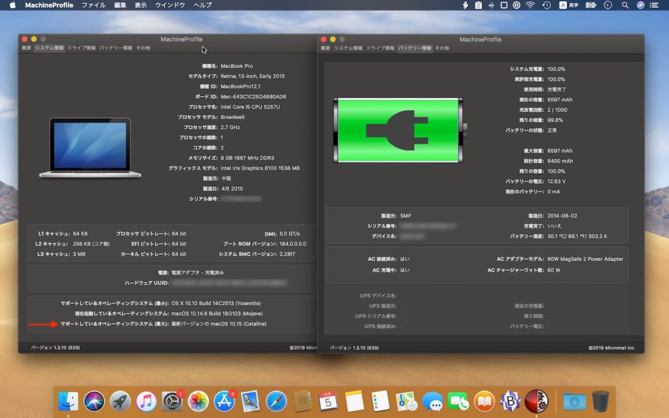Click 1Password circle icon in menu bar
Image resolution: width=669 pixels, height=418 pixels.
point(517,5)
